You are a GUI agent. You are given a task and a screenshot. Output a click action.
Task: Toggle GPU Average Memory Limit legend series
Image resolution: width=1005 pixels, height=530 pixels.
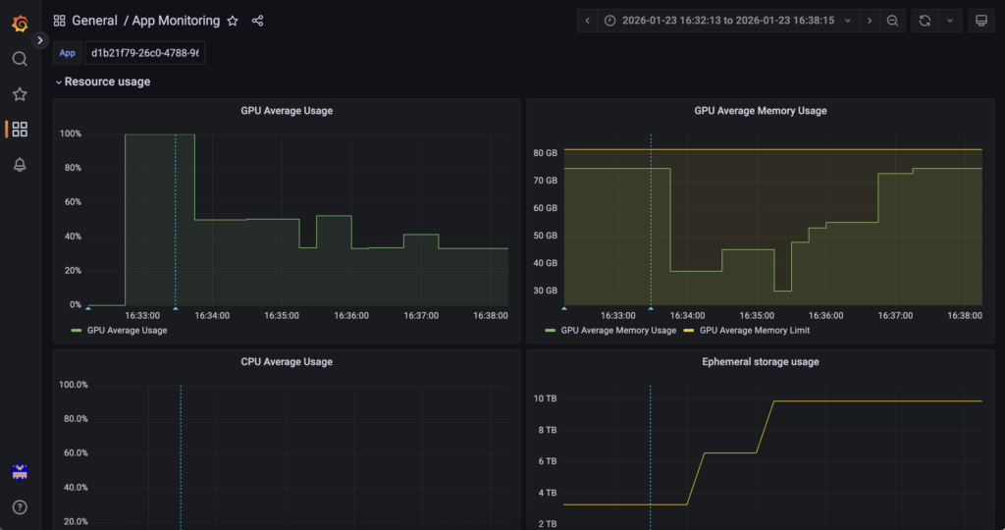click(x=754, y=331)
